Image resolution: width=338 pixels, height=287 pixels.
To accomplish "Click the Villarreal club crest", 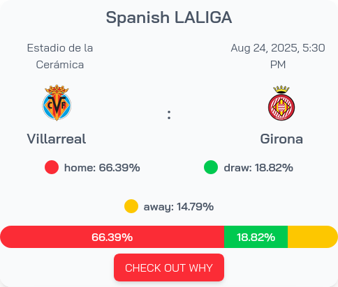I will click(57, 102).
